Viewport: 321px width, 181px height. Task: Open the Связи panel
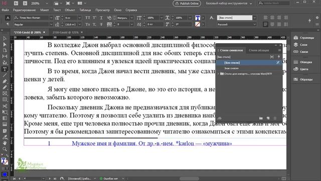pyautogui.click(x=301, y=52)
